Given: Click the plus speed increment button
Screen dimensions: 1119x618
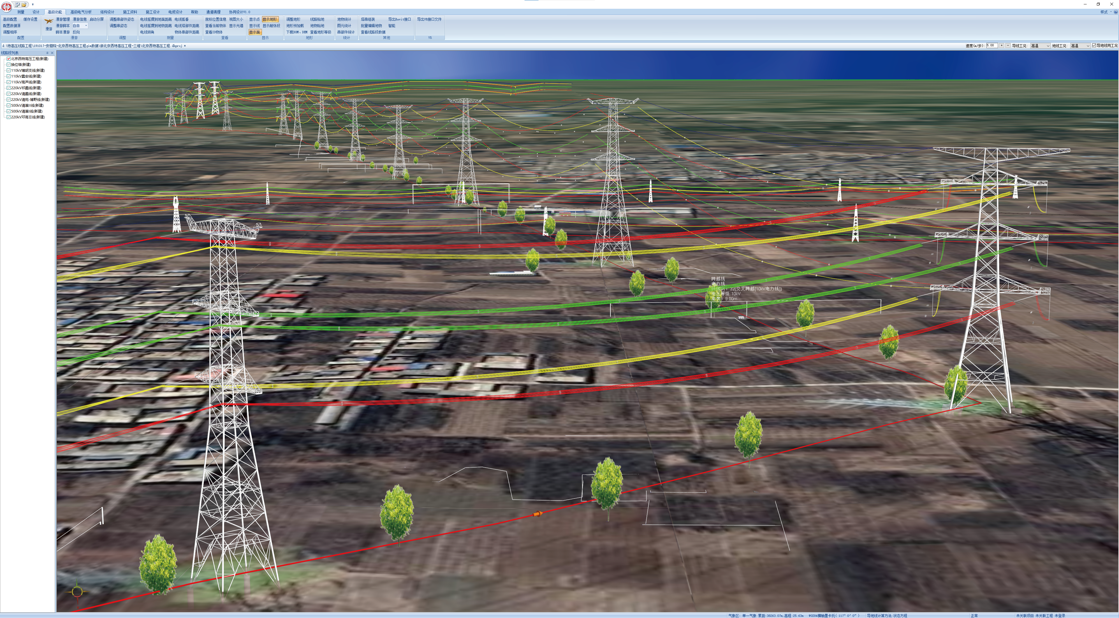Looking at the screenshot, I should click(x=1002, y=46).
